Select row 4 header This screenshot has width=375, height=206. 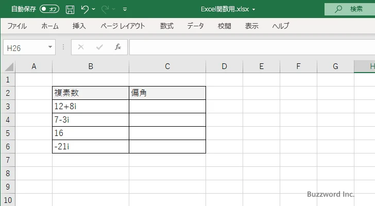[x=8, y=119]
